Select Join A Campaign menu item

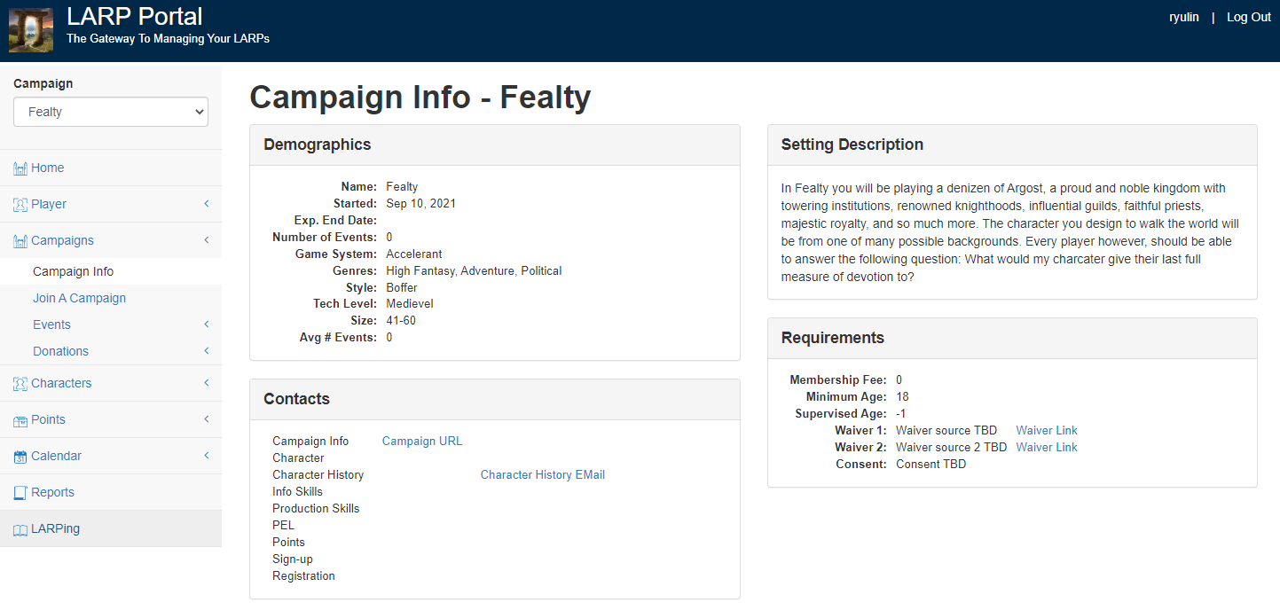point(79,298)
